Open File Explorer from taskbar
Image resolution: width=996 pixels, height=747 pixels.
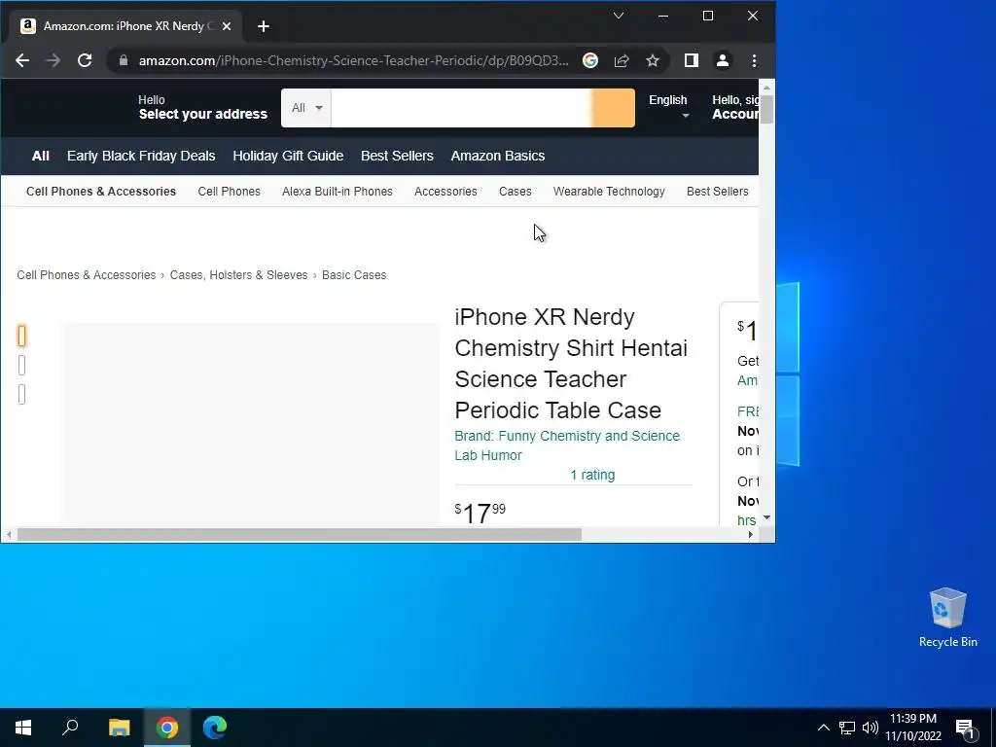(119, 728)
